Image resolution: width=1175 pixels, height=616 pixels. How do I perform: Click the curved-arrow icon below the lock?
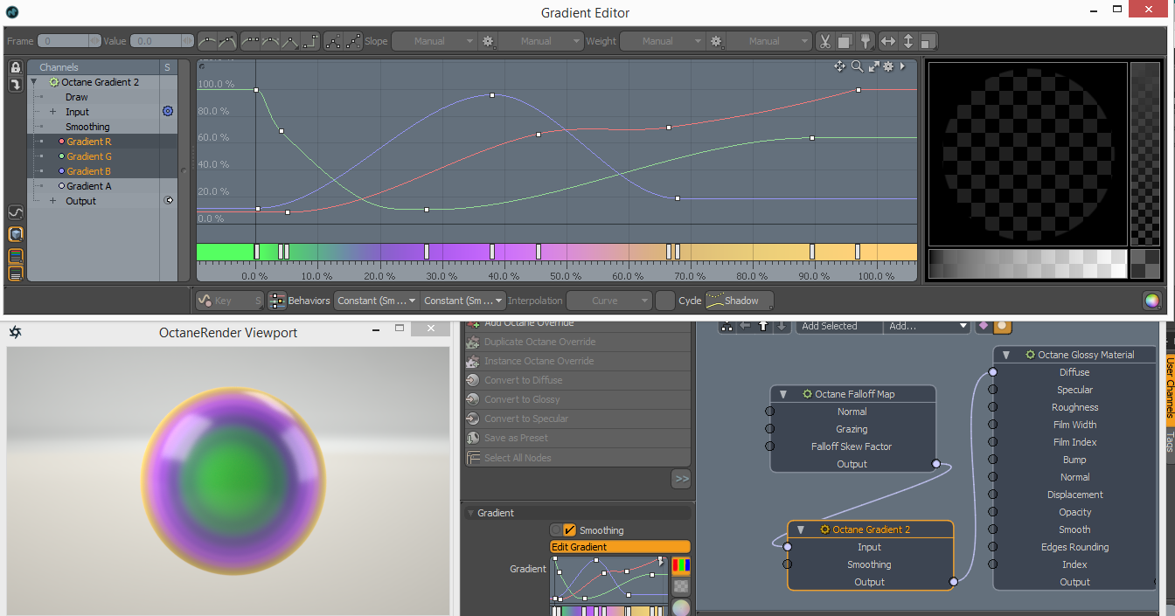tap(16, 84)
